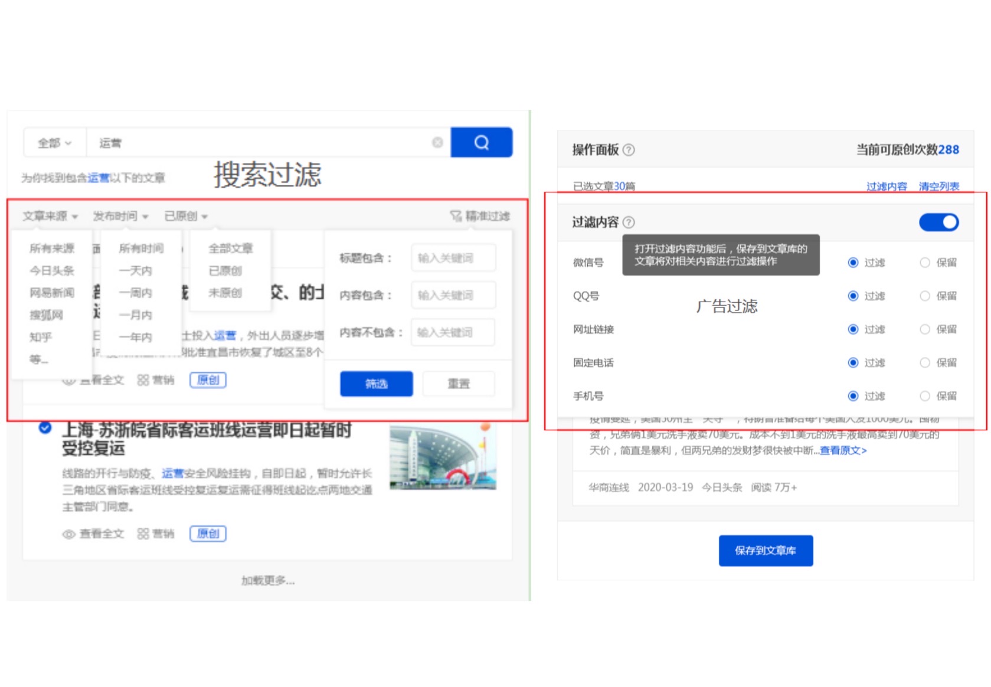Click the search magnifier icon
The image size is (991, 687).
pos(482,142)
